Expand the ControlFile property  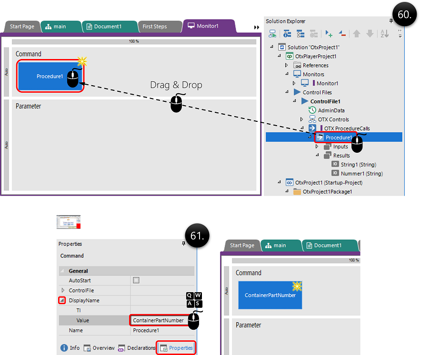coord(63,290)
